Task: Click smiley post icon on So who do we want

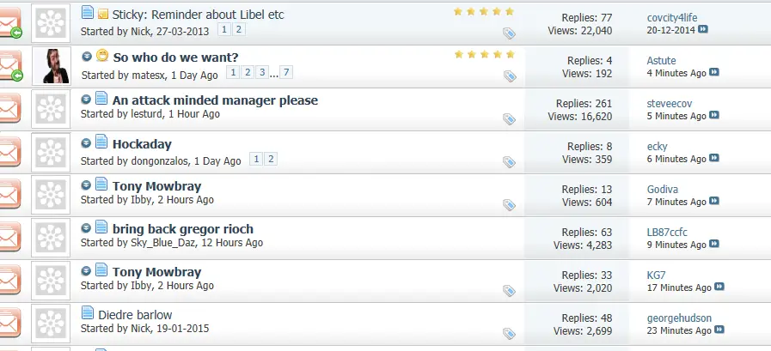Action: click(101, 56)
